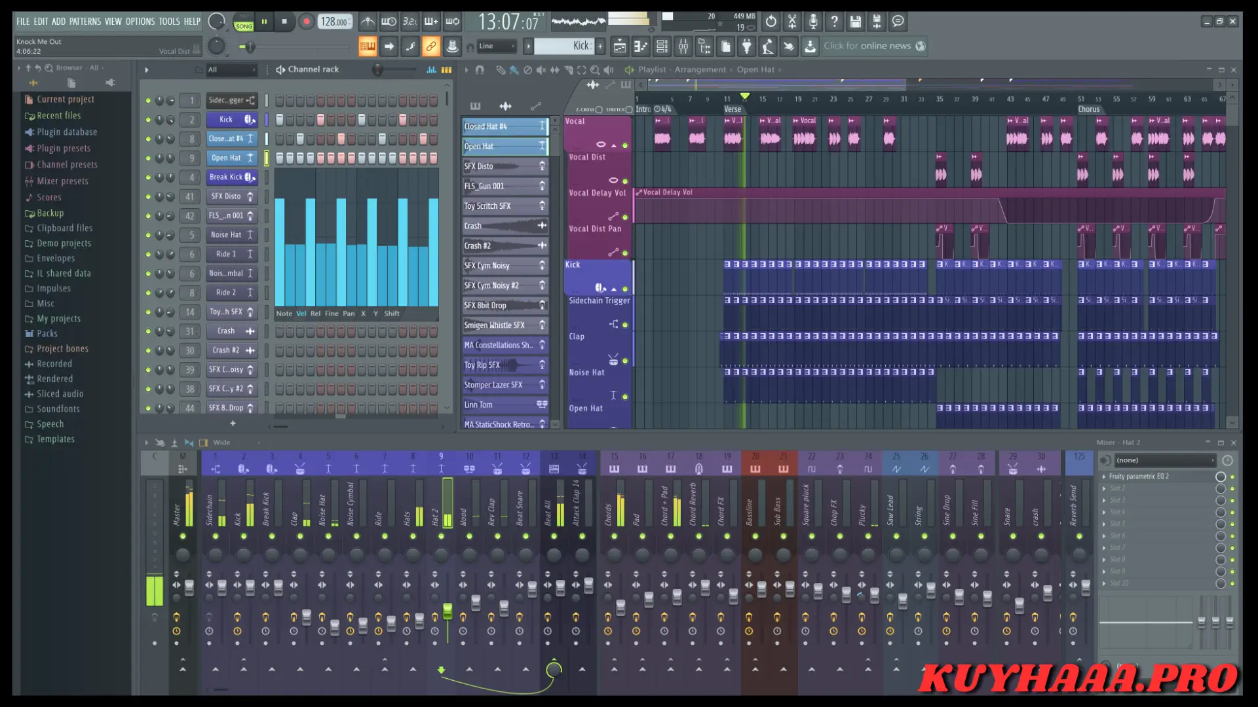Open the PATTERNS menu
Viewport: 1258px width, 707px height.
point(85,21)
